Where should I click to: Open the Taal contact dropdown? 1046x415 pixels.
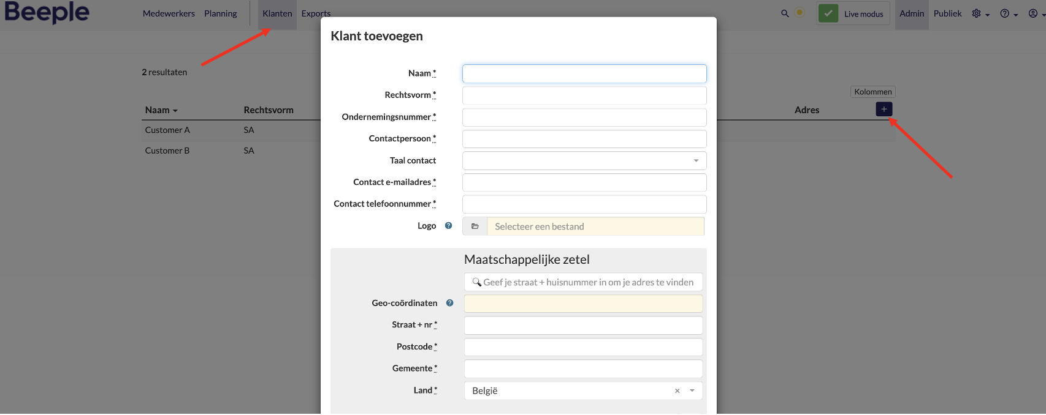click(x=584, y=161)
